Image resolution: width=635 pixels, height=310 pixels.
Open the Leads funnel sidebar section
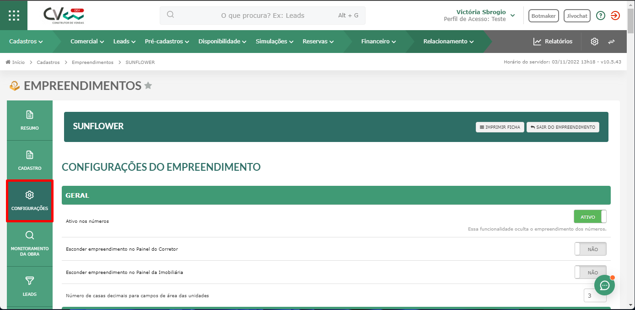tap(30, 287)
